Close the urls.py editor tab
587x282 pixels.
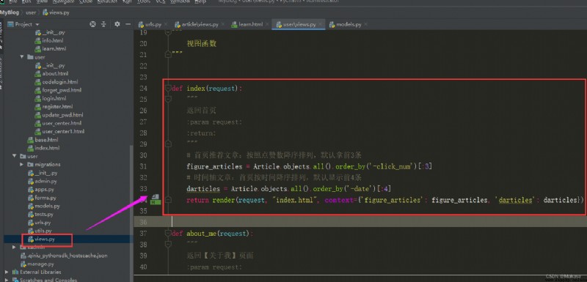point(166,24)
